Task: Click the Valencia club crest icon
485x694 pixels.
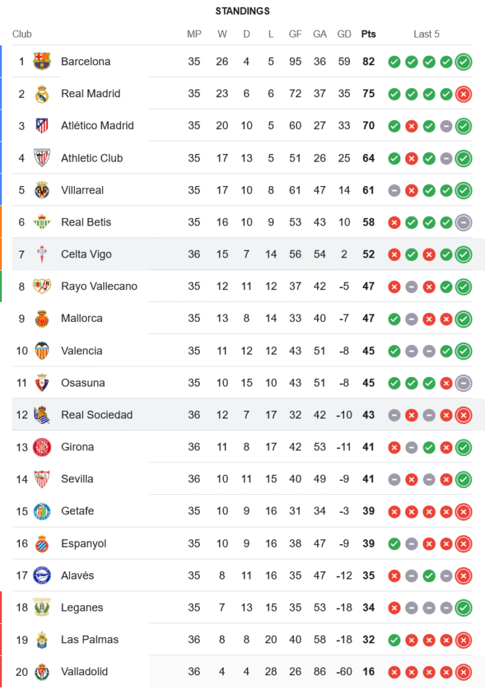Action: pos(42,350)
